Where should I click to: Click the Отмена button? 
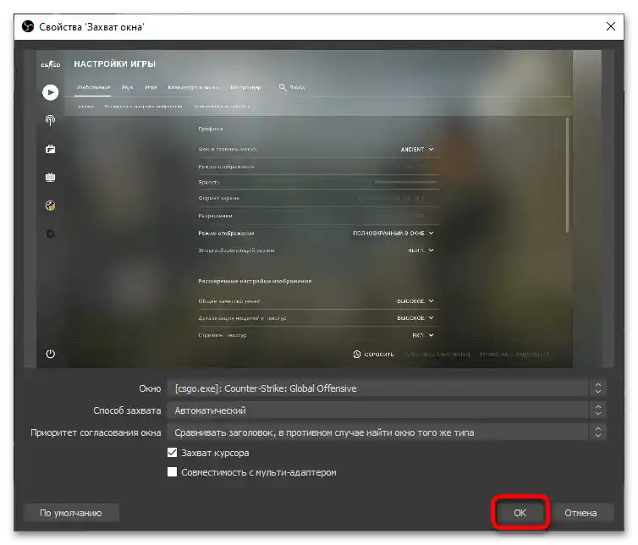pyautogui.click(x=580, y=513)
